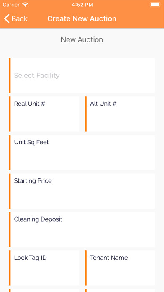Select the Unit Sq Feet input

click(x=82, y=153)
